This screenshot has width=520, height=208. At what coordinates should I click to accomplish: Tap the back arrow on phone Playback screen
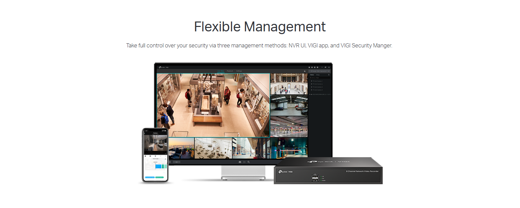tap(145, 133)
